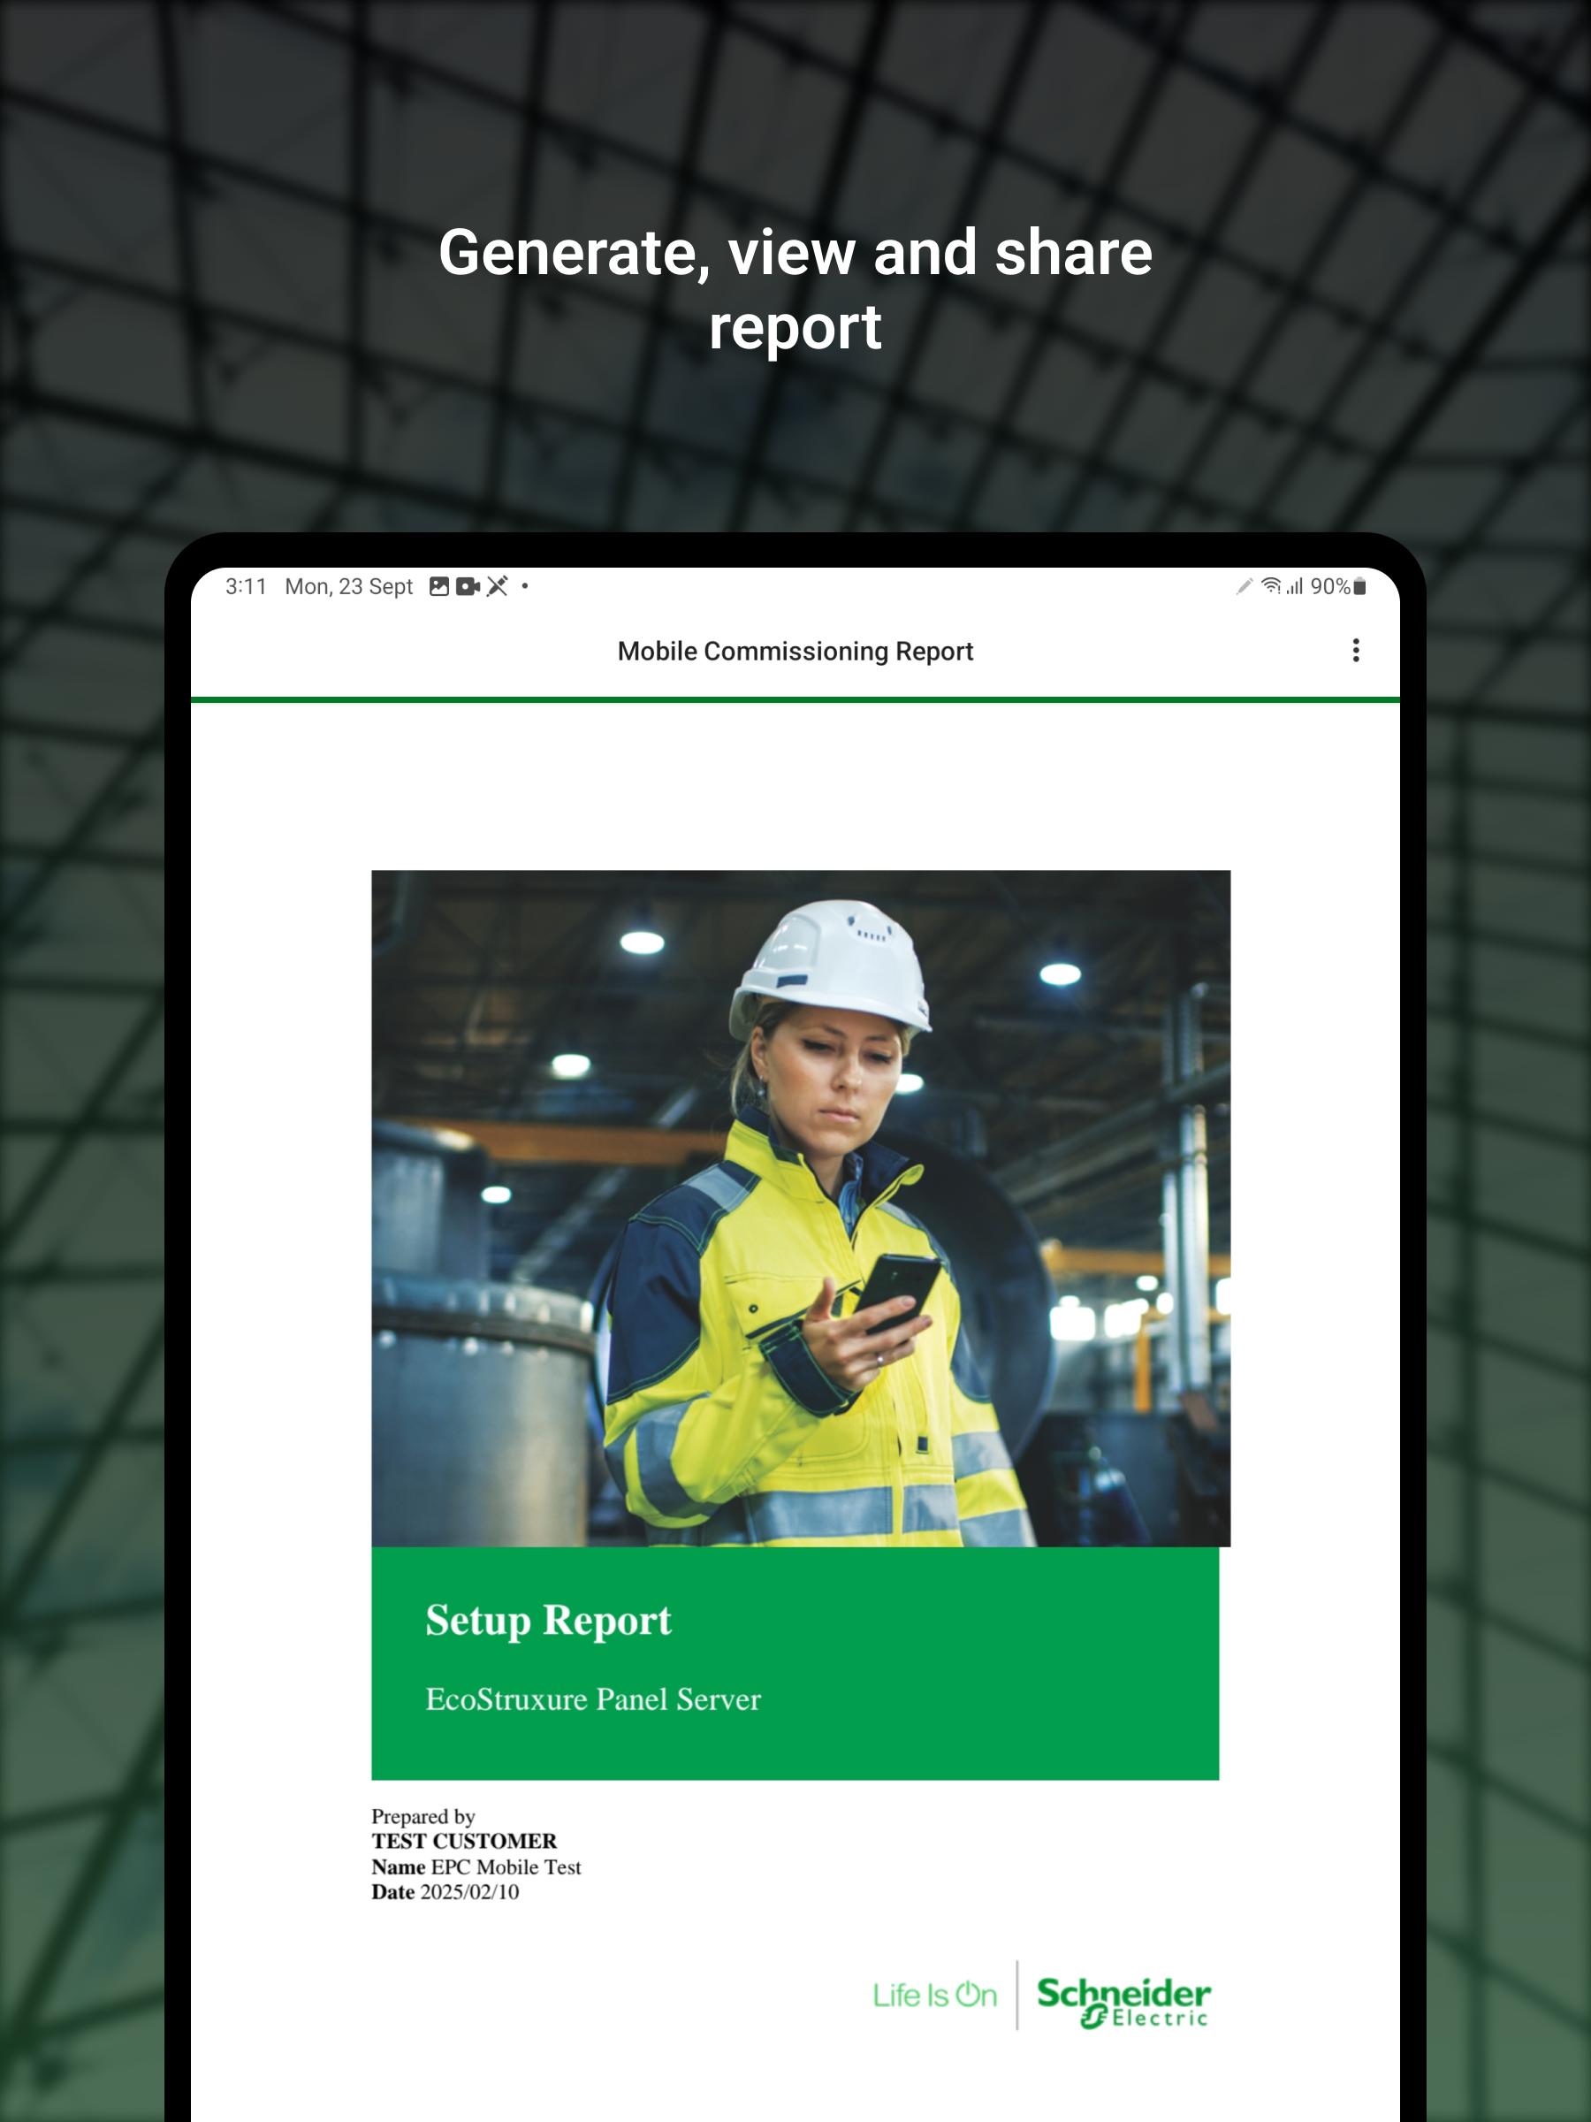The height and width of the screenshot is (2122, 1591).
Task: Tap the screen recording camera icon in the status bar
Action: pyautogui.click(x=468, y=586)
